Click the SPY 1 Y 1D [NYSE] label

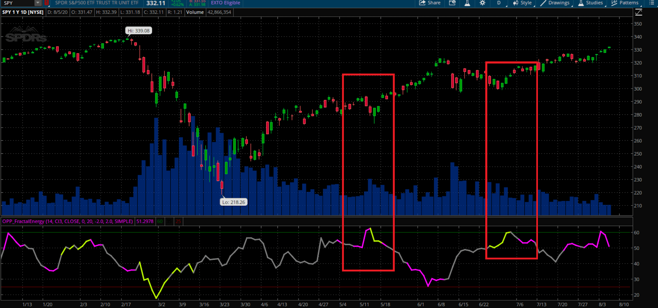click(23, 12)
